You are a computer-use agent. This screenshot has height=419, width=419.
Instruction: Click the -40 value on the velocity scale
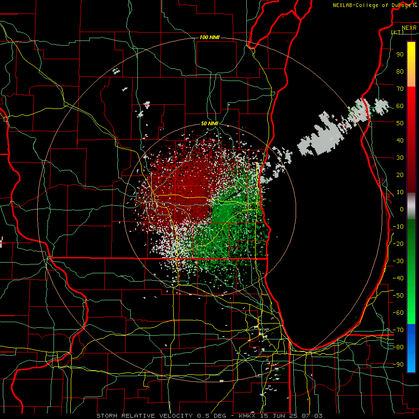pos(398,278)
